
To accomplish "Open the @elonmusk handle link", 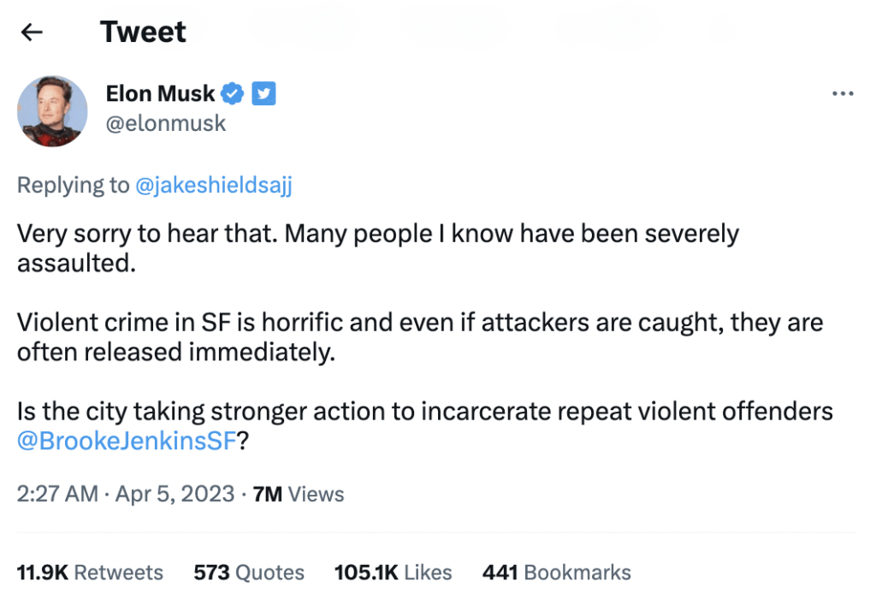I will click(166, 123).
